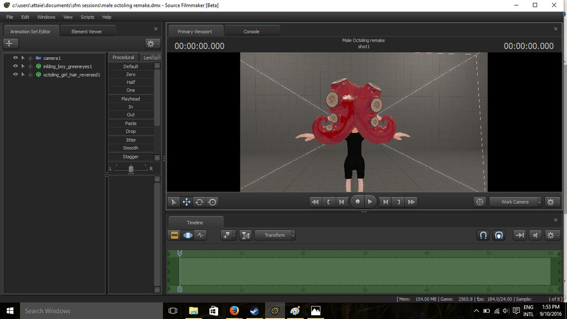
Task: Toggle timeline audio mute speaker
Action: pos(535,235)
